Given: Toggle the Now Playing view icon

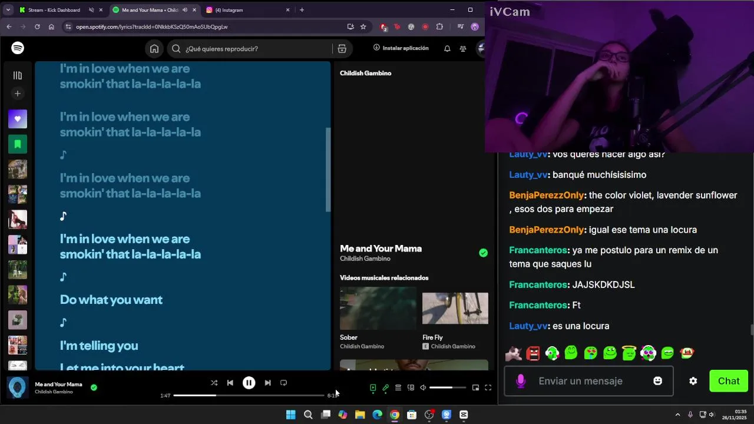Looking at the screenshot, I should 373,387.
